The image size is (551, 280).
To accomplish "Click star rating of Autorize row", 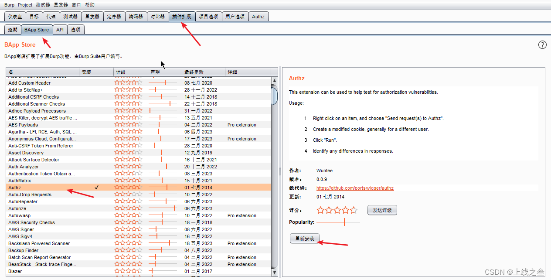I will (128, 208).
